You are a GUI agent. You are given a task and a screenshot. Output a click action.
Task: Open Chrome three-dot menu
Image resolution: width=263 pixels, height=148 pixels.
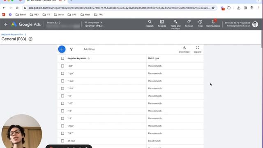258,8
